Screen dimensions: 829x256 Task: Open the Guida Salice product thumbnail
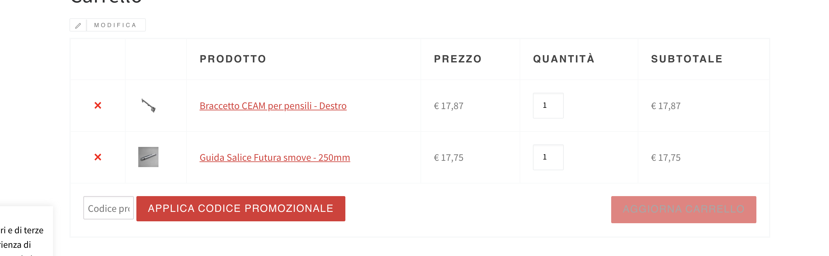point(148,157)
